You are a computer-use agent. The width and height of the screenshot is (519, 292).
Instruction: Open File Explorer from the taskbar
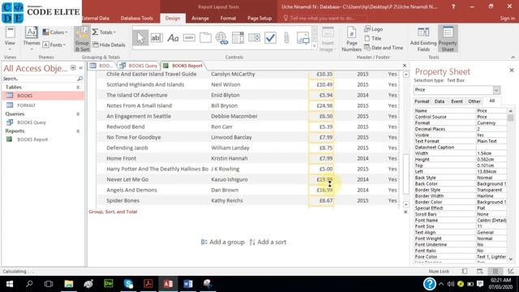coord(68,284)
